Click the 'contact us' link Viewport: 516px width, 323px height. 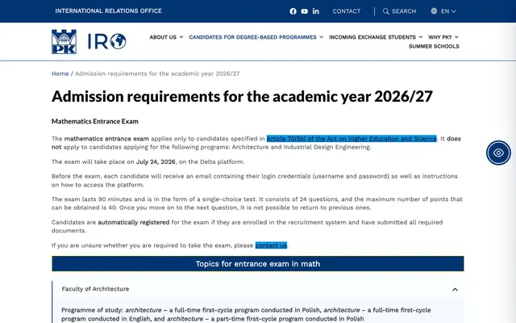pyautogui.click(x=271, y=245)
